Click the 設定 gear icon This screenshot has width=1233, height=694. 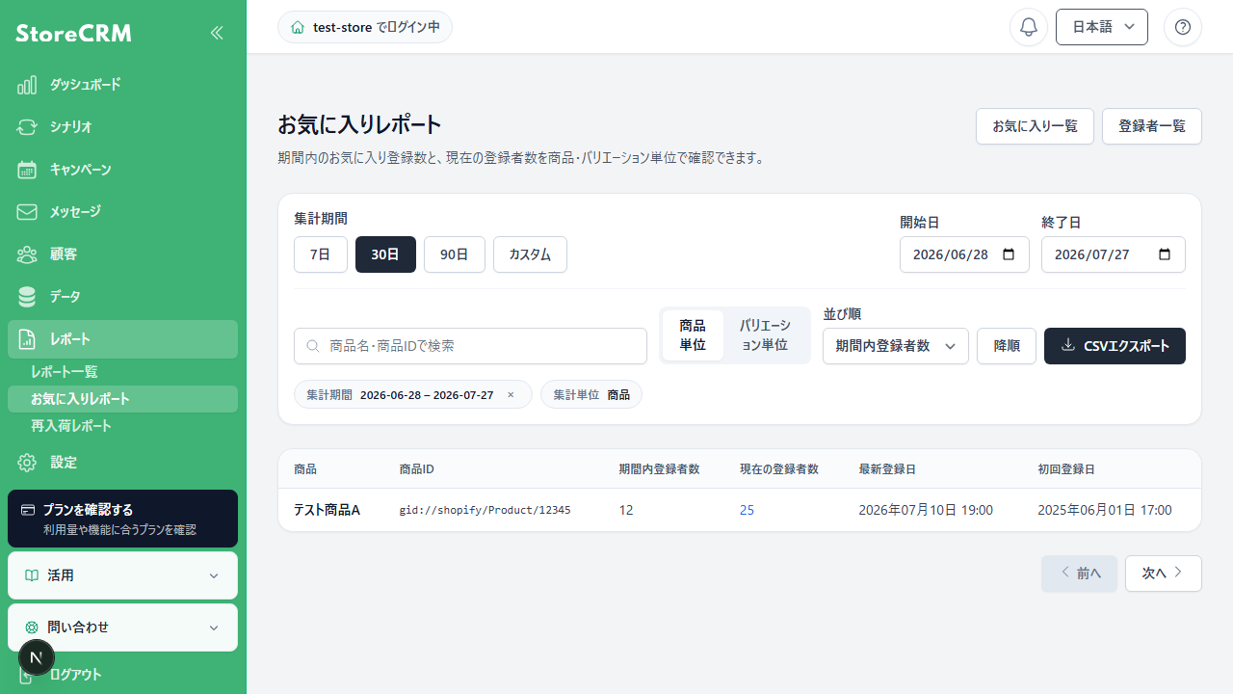(x=27, y=463)
